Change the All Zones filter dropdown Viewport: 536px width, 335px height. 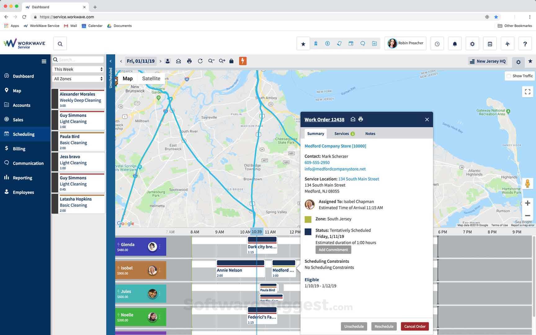point(78,78)
